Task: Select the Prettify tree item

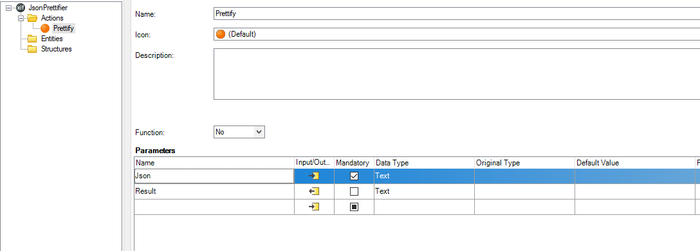Action: [64, 28]
